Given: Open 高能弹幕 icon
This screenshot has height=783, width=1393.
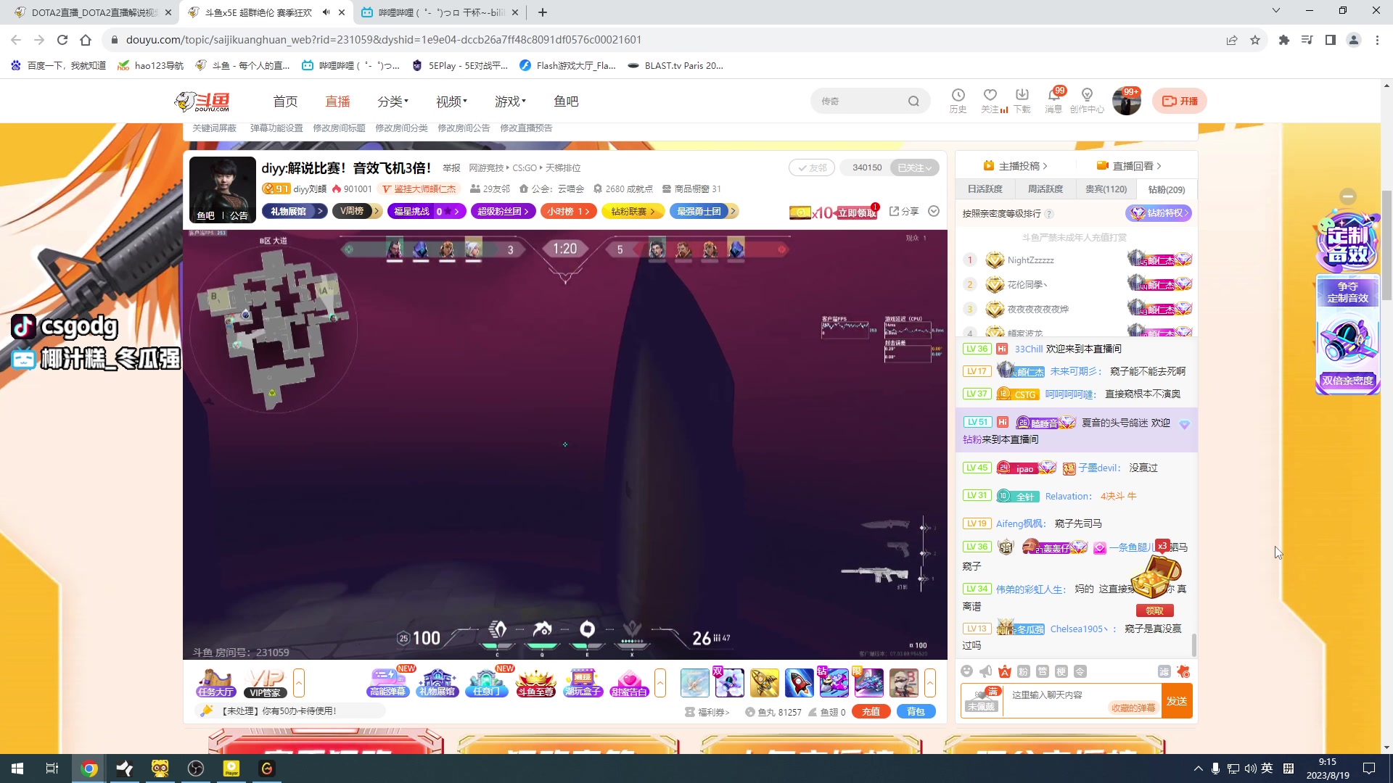Looking at the screenshot, I should click(x=388, y=683).
